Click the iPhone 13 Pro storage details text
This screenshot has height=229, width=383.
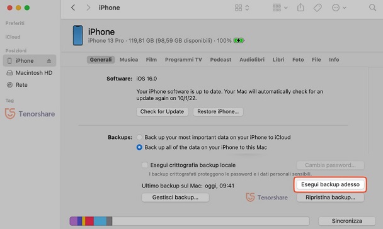pos(160,41)
